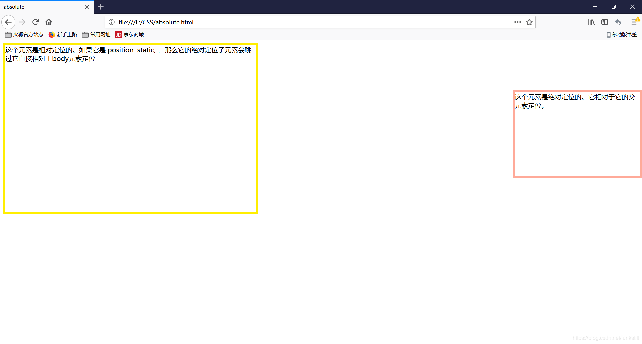Close the absolute tab
The width and height of the screenshot is (642, 344).
pyautogui.click(x=87, y=7)
